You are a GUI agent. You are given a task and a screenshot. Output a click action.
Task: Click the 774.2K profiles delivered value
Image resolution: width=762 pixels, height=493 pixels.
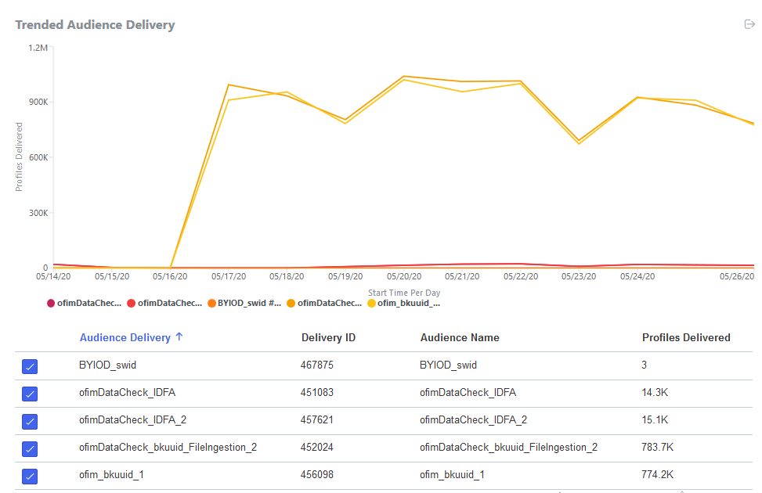657,474
